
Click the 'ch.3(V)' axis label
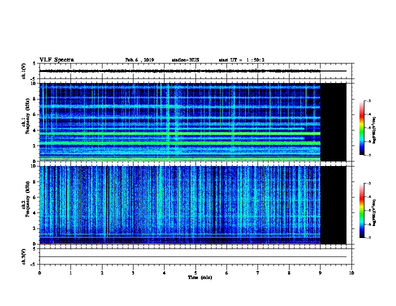coord(23,256)
